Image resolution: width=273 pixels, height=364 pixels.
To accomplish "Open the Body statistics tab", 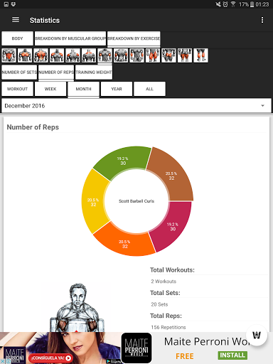I will (17, 38).
